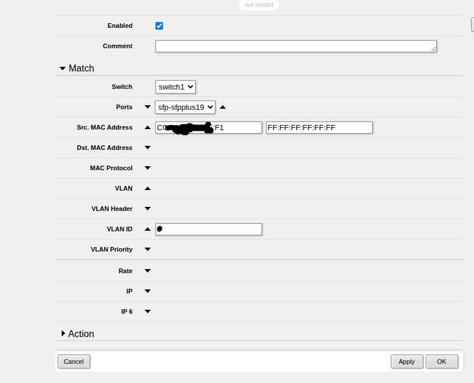Expand the Dst. MAC Address field
The width and height of the screenshot is (474, 383).
(x=147, y=148)
